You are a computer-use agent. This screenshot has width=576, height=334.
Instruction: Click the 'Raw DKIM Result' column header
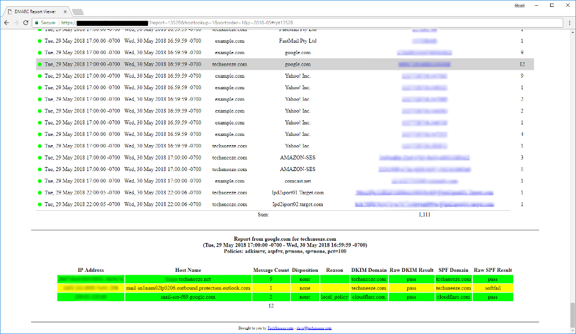point(411,270)
